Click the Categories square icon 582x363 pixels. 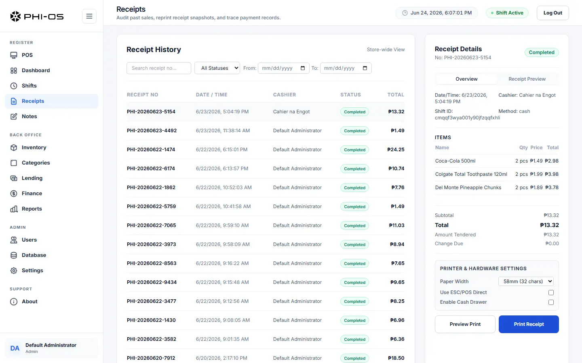(14, 163)
